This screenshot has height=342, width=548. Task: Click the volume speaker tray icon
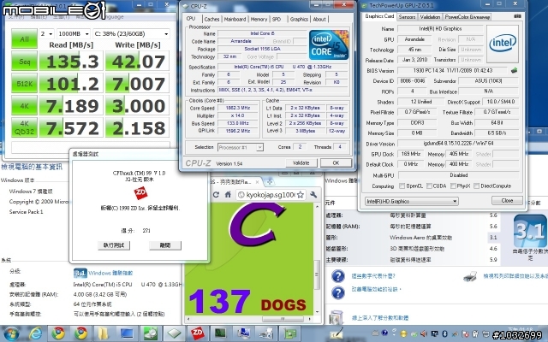(x=424, y=333)
